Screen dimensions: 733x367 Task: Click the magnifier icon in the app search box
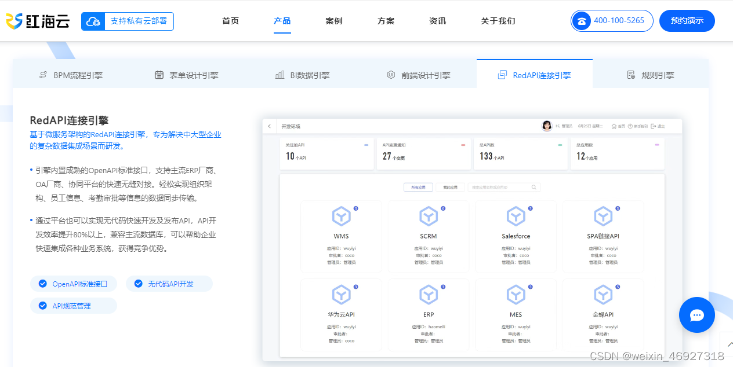534,188
